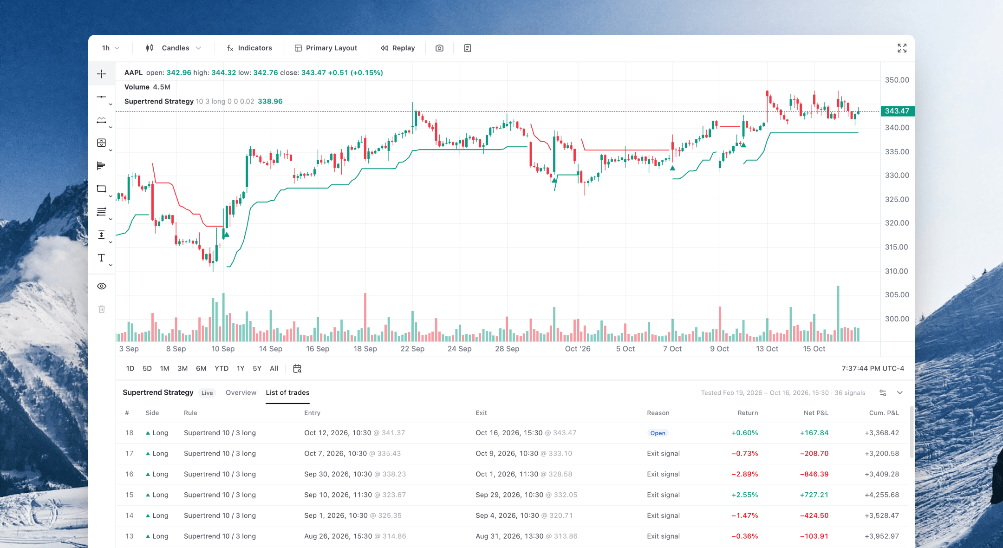This screenshot has height=548, width=1003.
Task: Open Primary Layout menu
Action: [326, 48]
